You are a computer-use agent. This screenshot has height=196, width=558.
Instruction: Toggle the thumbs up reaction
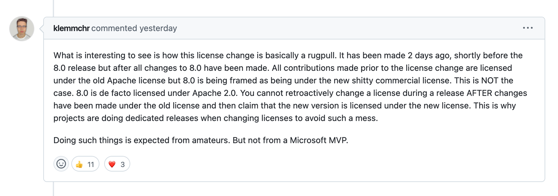coord(85,164)
